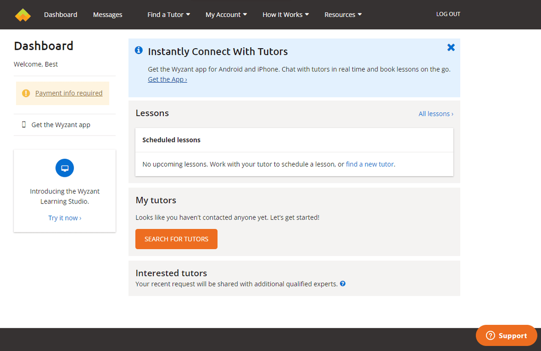Viewport: 541px width, 351px height.
Task: Click the question mark icon in Support button
Action: click(490, 336)
